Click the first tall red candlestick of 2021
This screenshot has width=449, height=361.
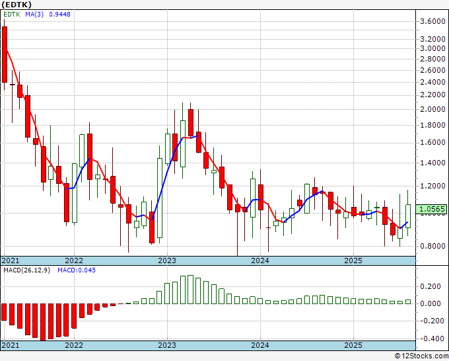5,54
